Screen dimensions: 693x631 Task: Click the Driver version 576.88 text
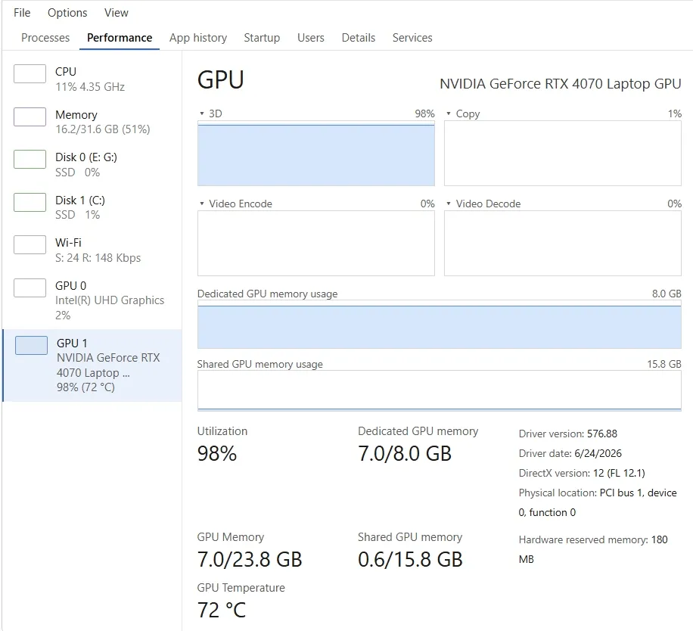click(568, 434)
